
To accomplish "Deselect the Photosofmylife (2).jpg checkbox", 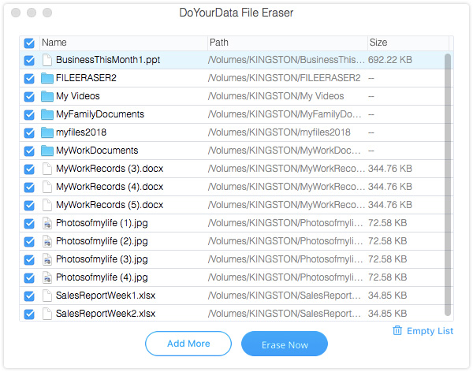I will point(29,241).
